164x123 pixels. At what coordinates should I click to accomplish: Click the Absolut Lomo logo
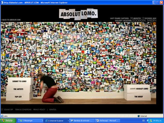[x=79, y=13]
